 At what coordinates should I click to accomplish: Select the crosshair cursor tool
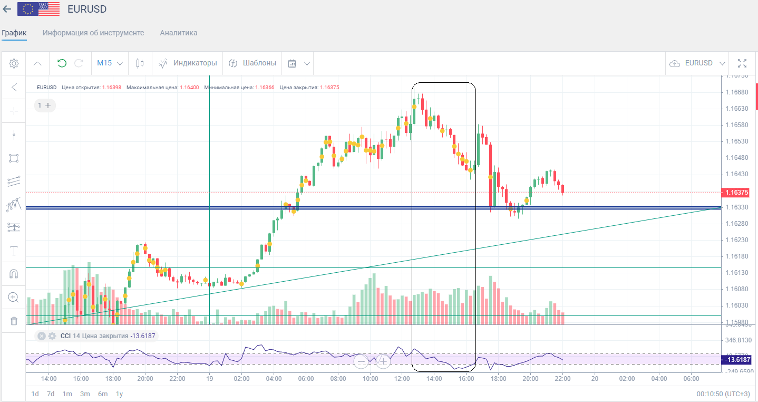pyautogui.click(x=14, y=111)
